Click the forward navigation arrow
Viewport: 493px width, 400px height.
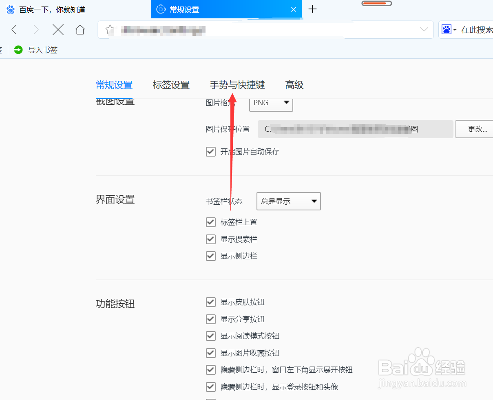pos(36,29)
